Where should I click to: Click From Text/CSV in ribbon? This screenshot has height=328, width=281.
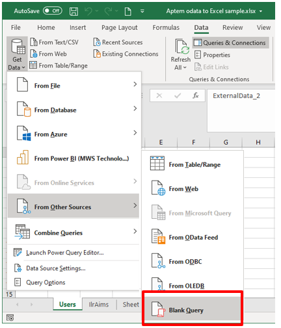pos(54,42)
